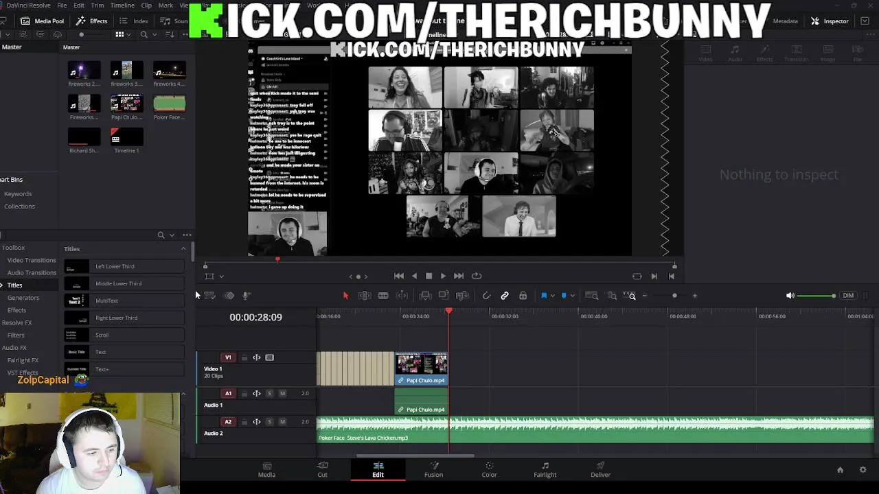Toggle auto select on Video 1 track
The image size is (879, 494).
256,357
